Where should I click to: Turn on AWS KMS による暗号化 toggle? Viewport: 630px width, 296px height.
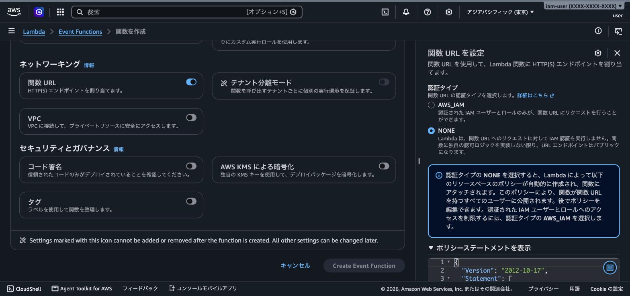[x=384, y=166]
